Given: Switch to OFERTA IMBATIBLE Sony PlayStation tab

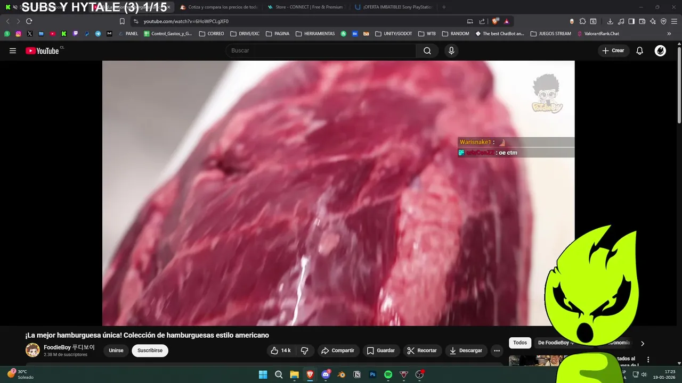Looking at the screenshot, I should (x=393, y=7).
